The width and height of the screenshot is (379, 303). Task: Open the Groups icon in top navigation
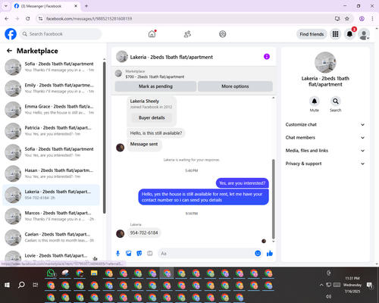223,34
